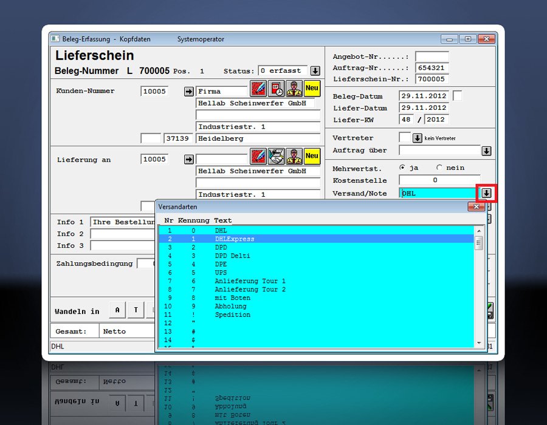547x425 pixels.
Task: Click the 'A' button next to Wandeln in
Action: (x=117, y=311)
